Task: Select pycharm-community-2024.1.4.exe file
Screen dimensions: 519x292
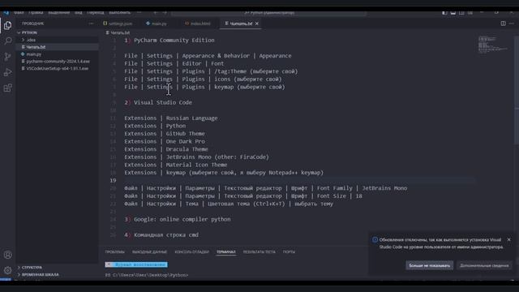Action: (x=57, y=62)
